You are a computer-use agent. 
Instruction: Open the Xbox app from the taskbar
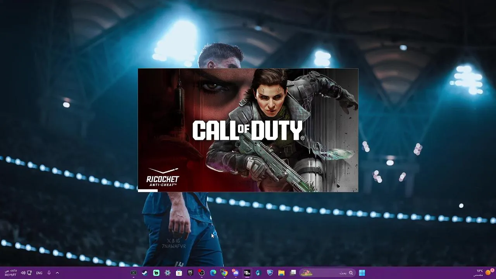coord(133,273)
